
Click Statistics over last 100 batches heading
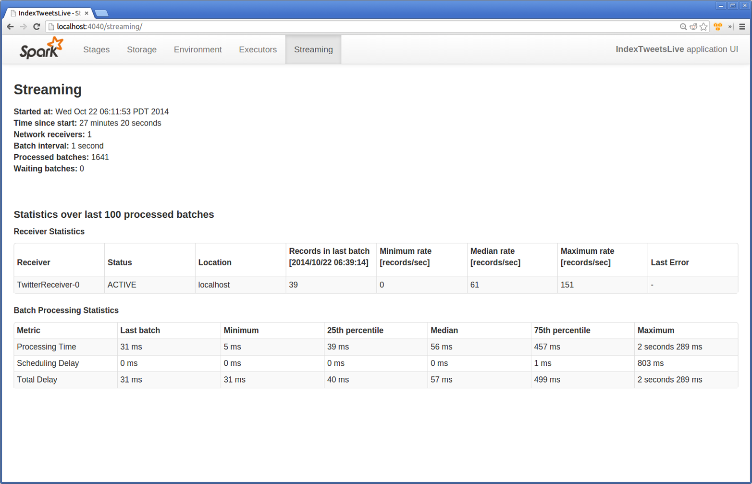[114, 214]
